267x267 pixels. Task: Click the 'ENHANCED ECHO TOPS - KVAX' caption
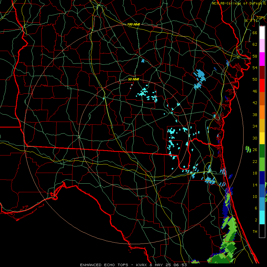point(114,265)
